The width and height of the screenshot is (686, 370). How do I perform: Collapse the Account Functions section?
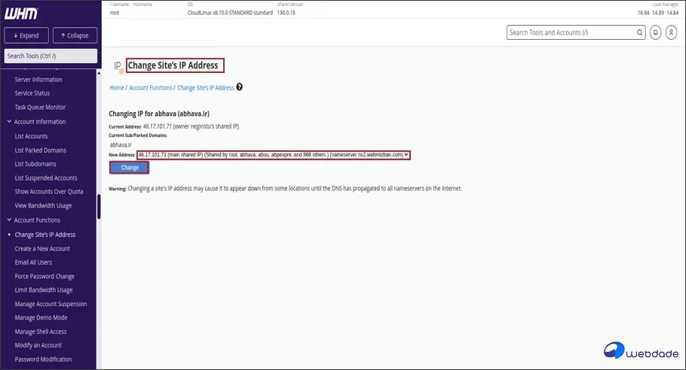point(9,220)
